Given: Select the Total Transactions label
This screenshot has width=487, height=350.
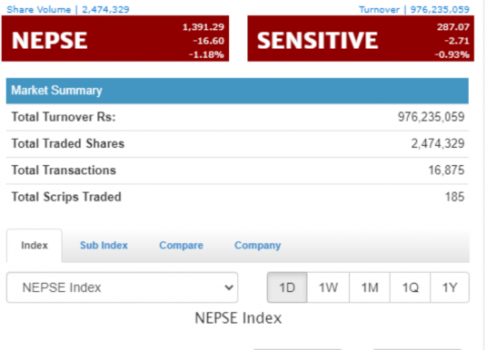Looking at the screenshot, I should (x=64, y=170).
